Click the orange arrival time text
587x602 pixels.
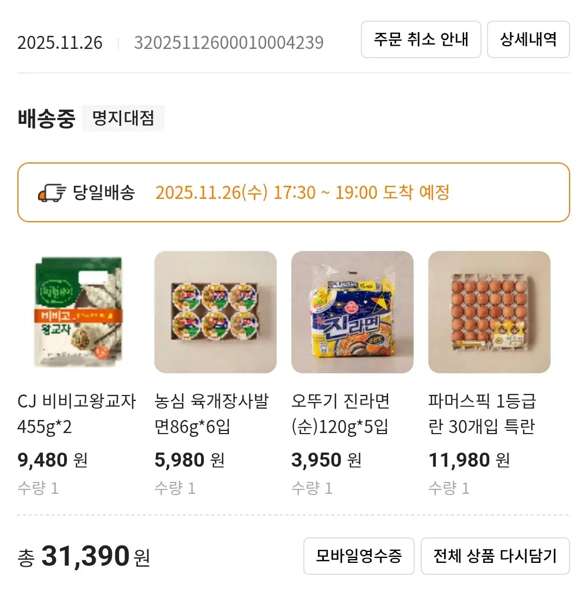pyautogui.click(x=302, y=193)
